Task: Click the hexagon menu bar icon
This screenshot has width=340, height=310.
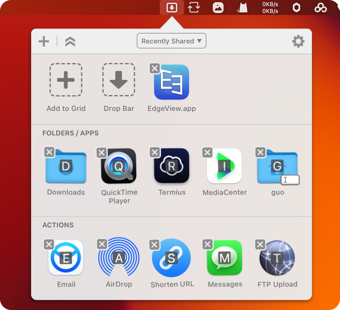Action: click(296, 8)
